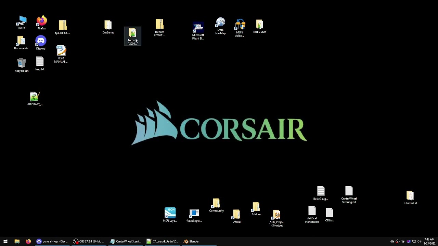Select the tmp.txt file icon
Screen dimensions: 438x246
click(x=40, y=64)
